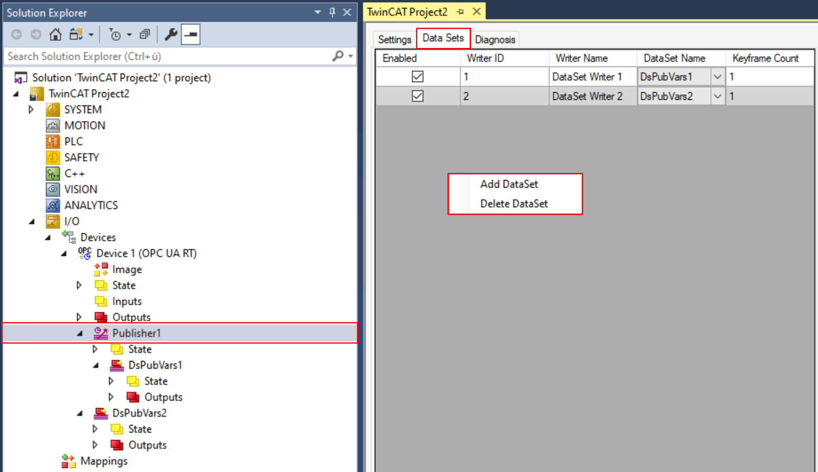Click the Forward navigation arrow in Solution Explorer
The height and width of the screenshot is (472, 818).
coord(36,35)
